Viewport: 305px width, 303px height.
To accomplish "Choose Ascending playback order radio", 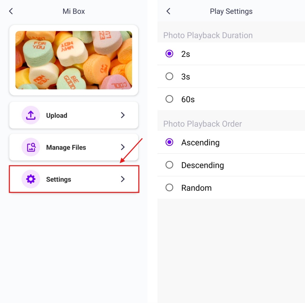I will pos(169,142).
